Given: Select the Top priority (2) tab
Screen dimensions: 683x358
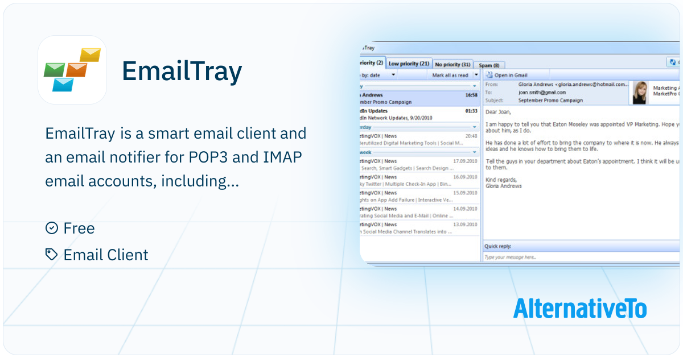Looking at the screenshot, I should 372,63.
